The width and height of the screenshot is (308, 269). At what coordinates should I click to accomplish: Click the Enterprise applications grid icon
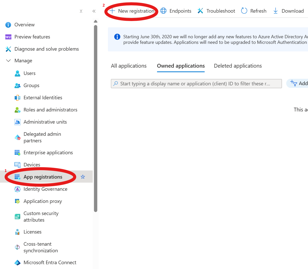coord(17,152)
